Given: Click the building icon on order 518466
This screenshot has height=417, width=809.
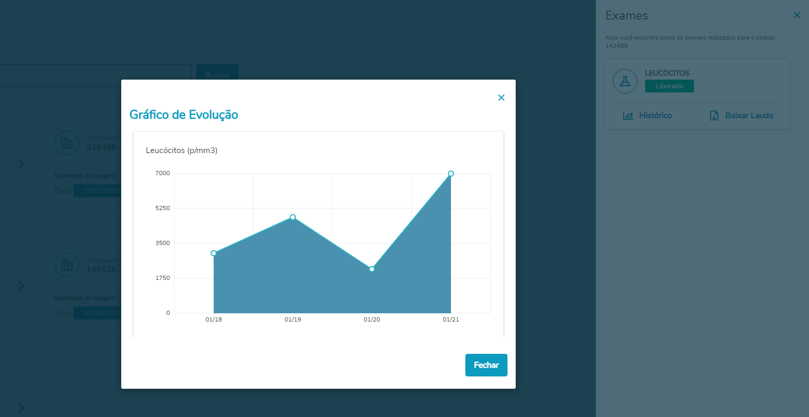Looking at the screenshot, I should pyautogui.click(x=67, y=143).
